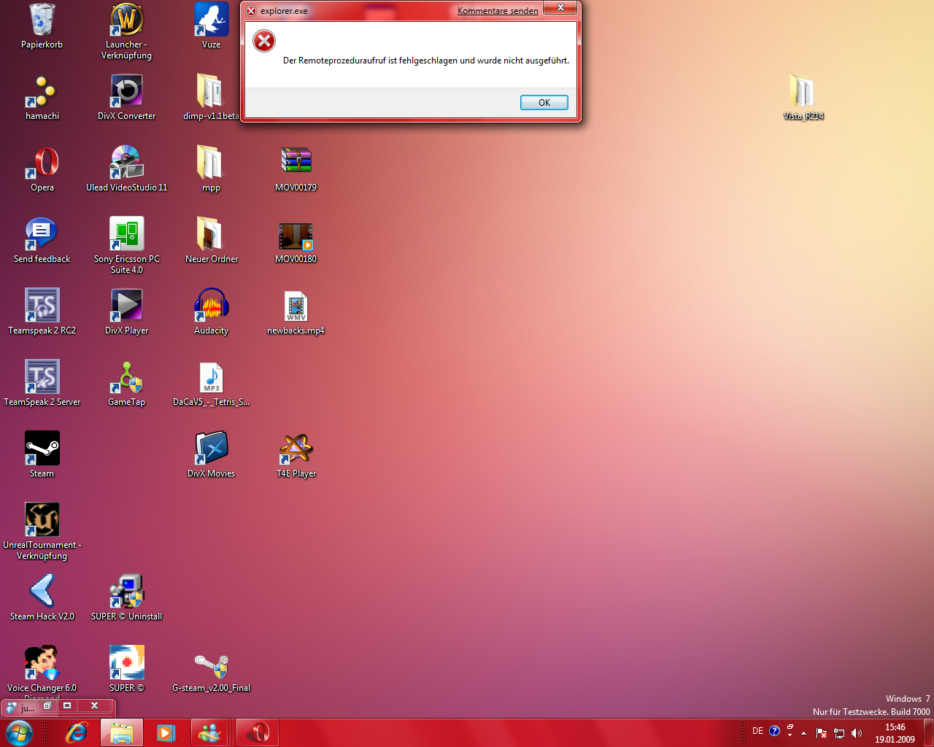934x747 pixels.
Task: Open the Windows Start menu orb
Action: point(20,732)
